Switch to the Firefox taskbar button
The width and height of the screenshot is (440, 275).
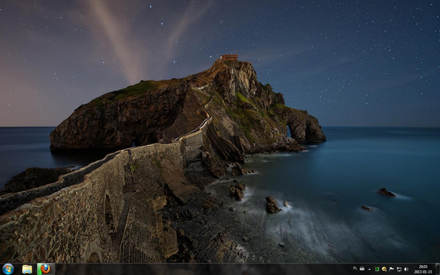click(46, 269)
